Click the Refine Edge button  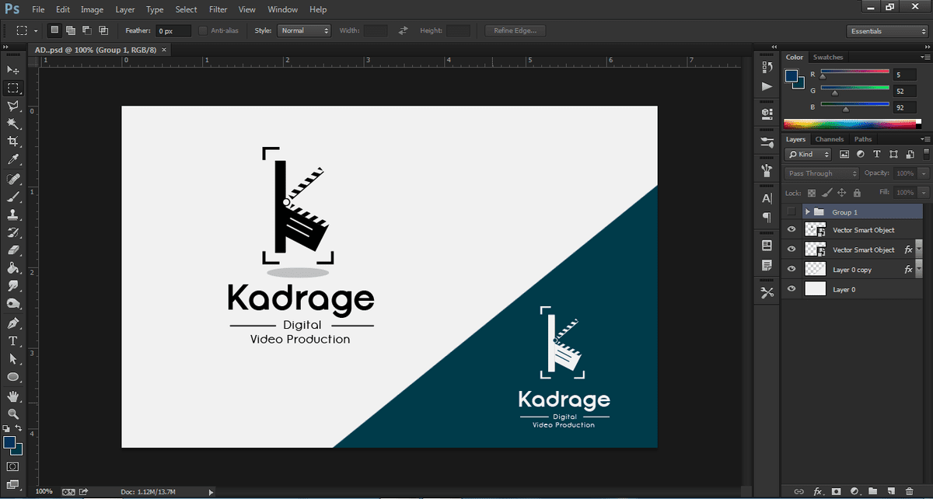click(515, 31)
